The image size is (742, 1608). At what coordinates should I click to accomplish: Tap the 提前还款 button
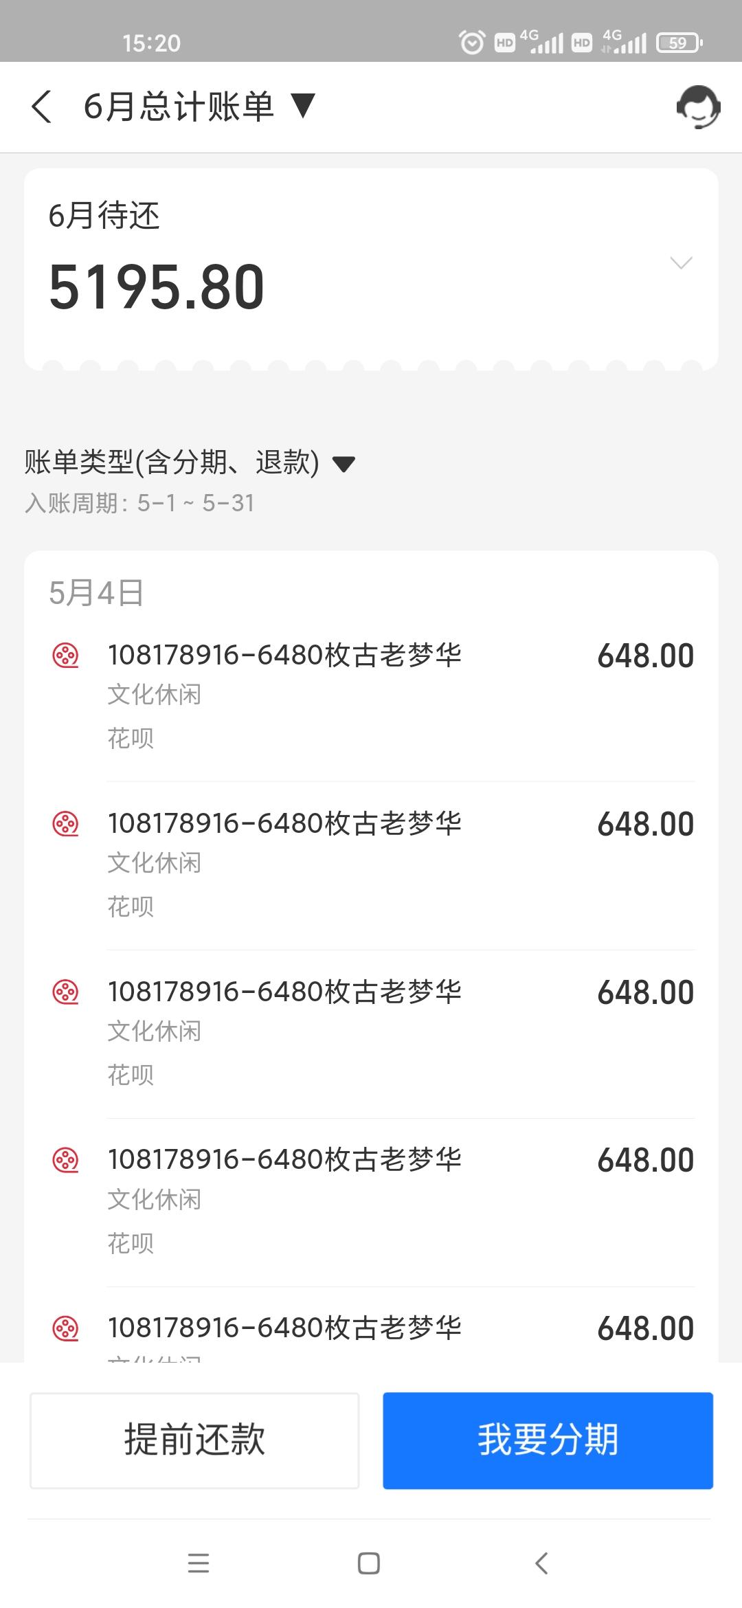[194, 1440]
